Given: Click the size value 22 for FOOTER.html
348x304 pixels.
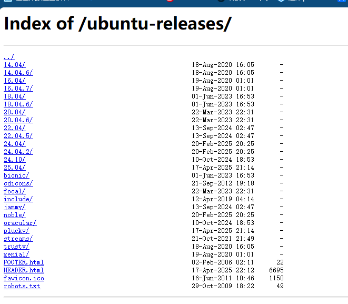Looking at the screenshot, I should tap(280, 262).
